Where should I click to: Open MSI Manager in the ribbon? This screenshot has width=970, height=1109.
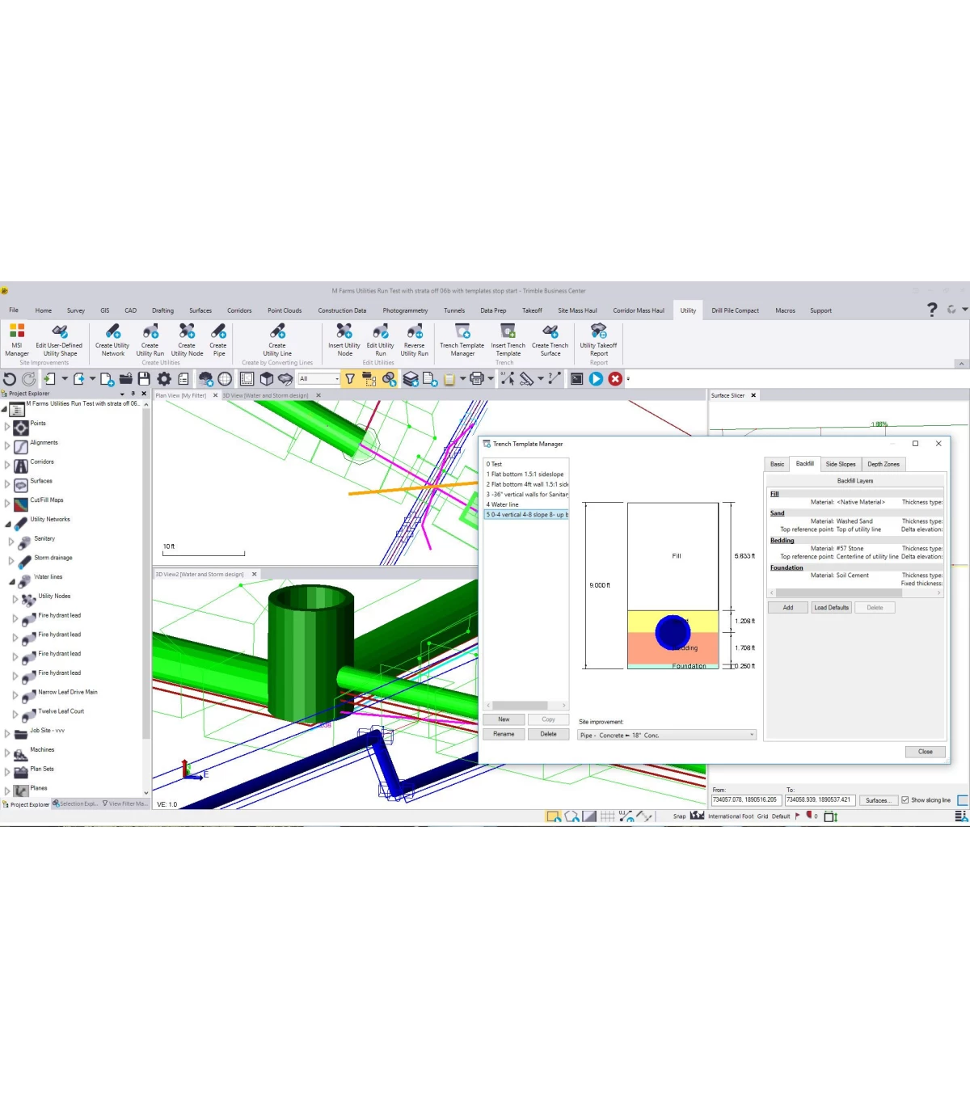(17, 339)
